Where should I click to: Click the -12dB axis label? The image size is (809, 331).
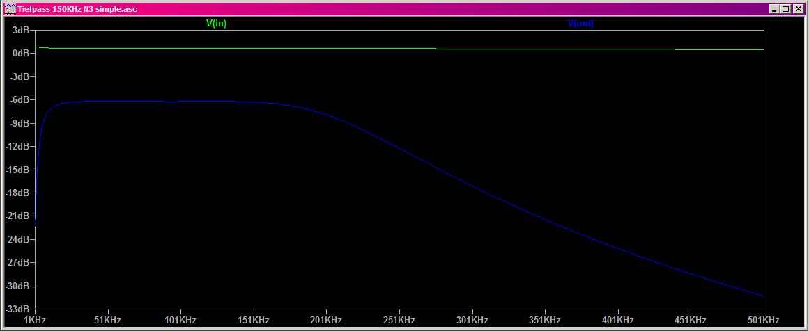(17, 147)
